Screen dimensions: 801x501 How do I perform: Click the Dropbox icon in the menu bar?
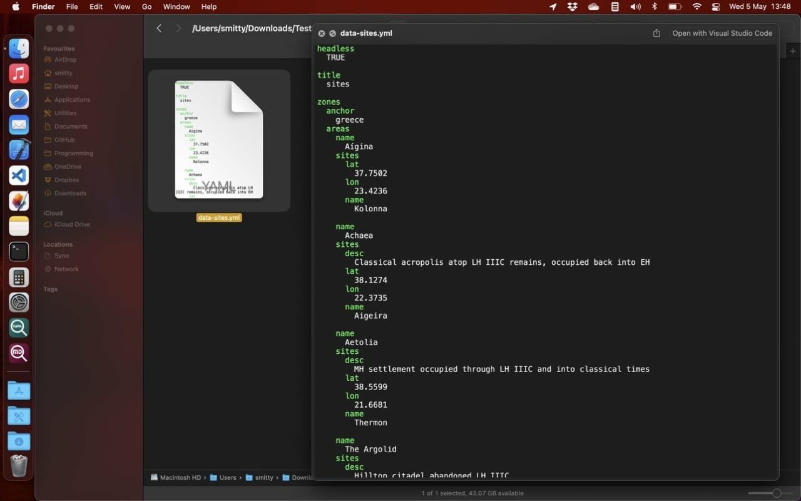click(572, 7)
